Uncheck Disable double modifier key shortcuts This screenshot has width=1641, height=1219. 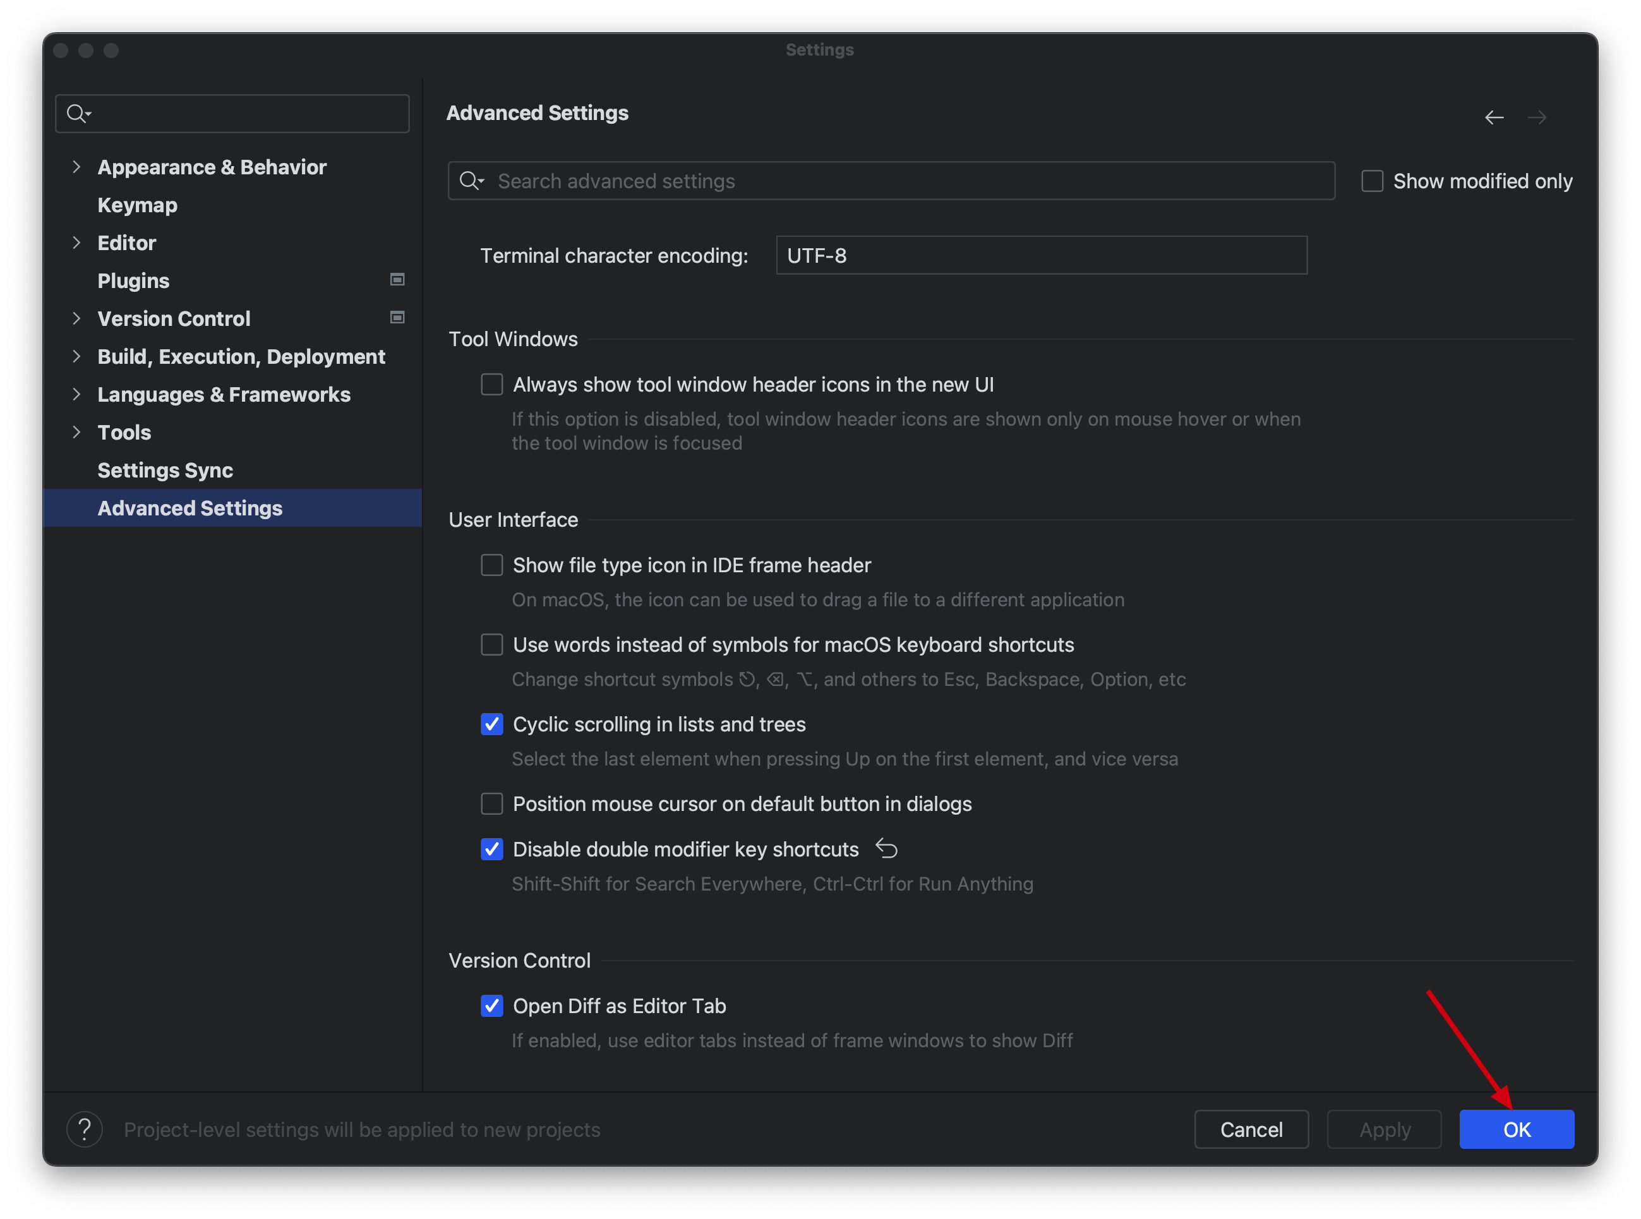click(x=491, y=850)
